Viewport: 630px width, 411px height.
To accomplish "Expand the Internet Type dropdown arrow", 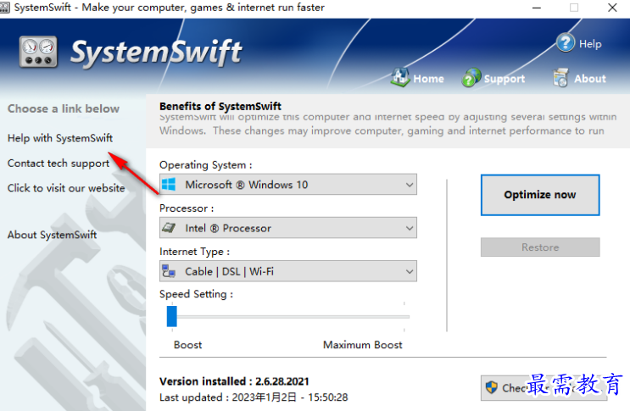I will (x=409, y=271).
